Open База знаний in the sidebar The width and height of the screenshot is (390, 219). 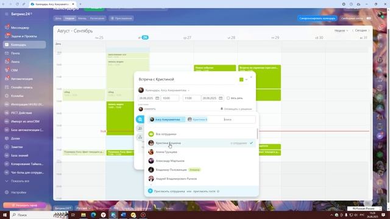[19, 156]
